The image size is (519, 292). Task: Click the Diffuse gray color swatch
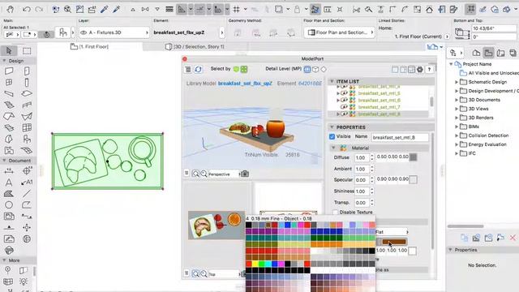413,157
